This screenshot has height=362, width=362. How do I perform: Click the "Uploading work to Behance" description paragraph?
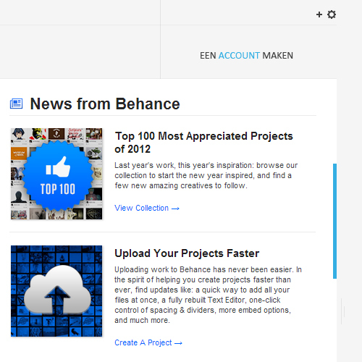coord(208,295)
